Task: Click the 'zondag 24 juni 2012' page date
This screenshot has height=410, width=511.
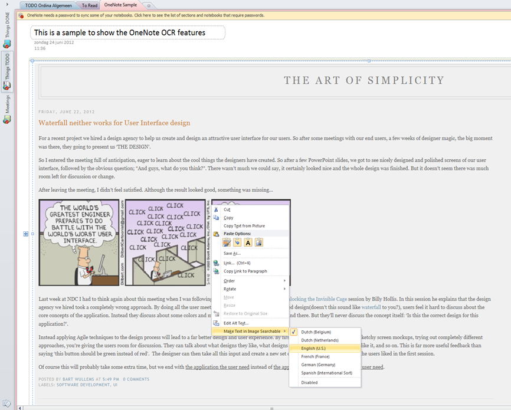Action: (x=54, y=42)
